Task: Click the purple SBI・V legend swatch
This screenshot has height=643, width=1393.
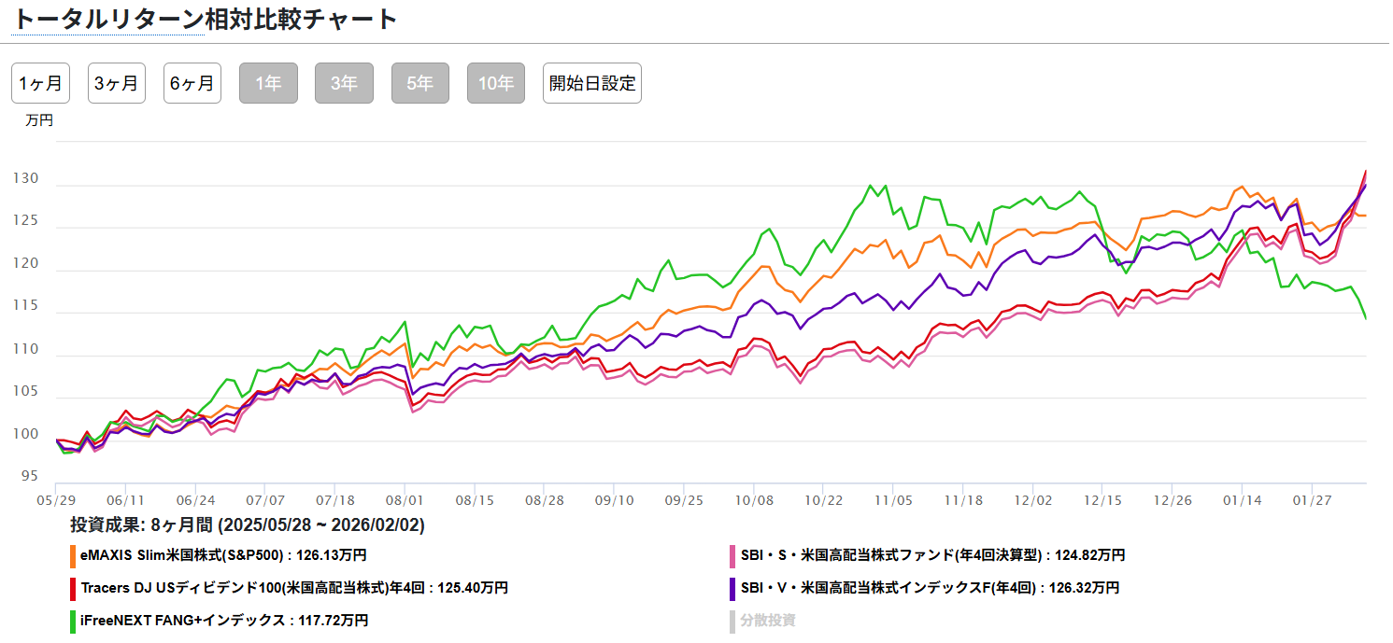Action: coord(732,589)
